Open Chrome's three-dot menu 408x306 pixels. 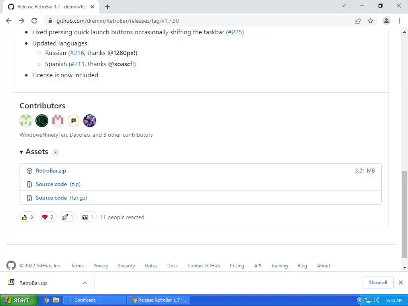point(399,21)
